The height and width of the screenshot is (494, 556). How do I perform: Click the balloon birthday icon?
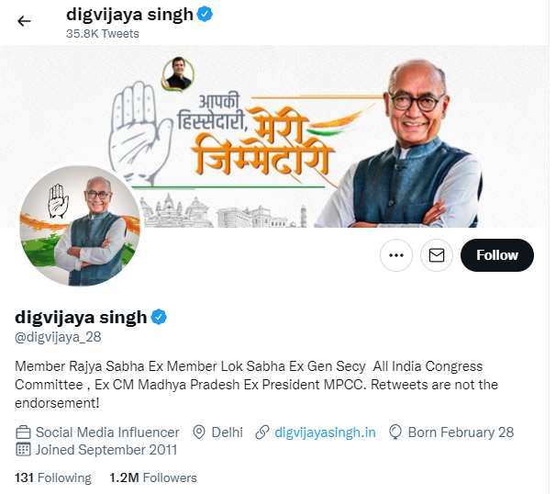(x=395, y=432)
